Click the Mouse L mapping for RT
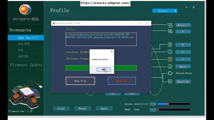Screen dimensions: 214x120 tap(183, 25)
